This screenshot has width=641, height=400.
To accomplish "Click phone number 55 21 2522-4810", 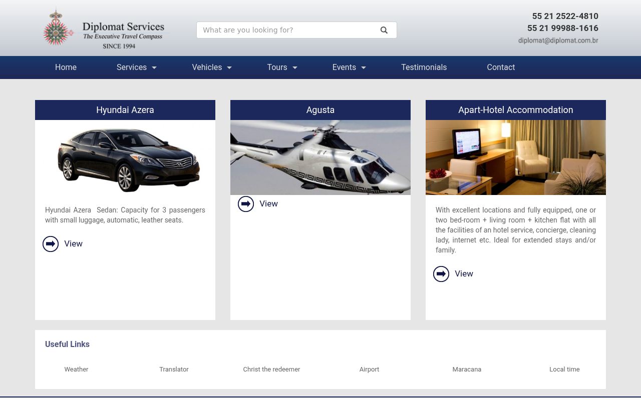I will [x=565, y=16].
